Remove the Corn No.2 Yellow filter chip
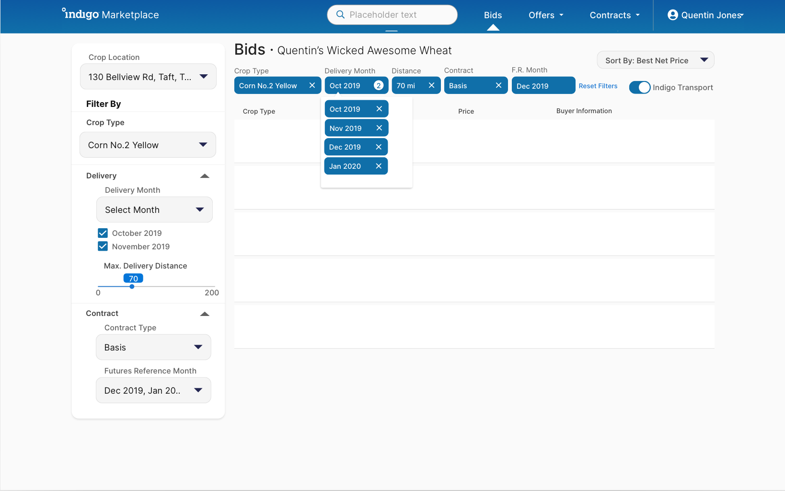The height and width of the screenshot is (491, 785). tap(312, 85)
